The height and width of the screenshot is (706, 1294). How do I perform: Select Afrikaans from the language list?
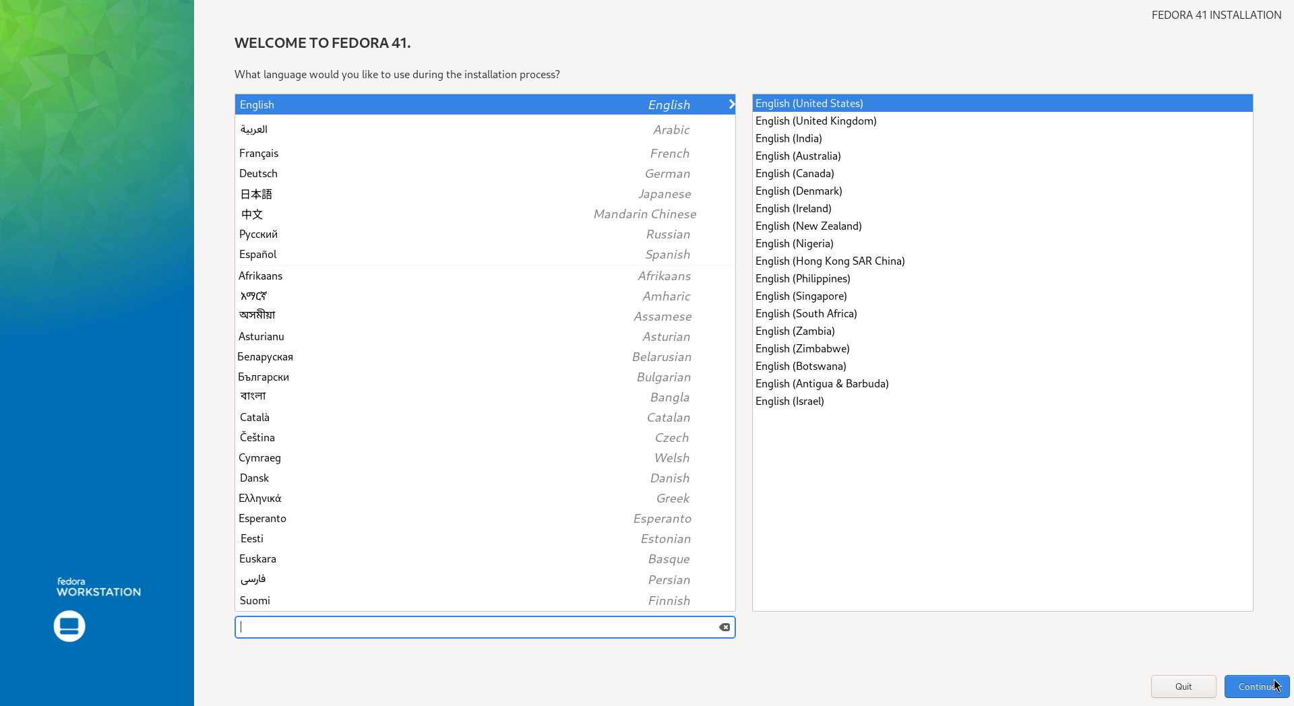485,276
